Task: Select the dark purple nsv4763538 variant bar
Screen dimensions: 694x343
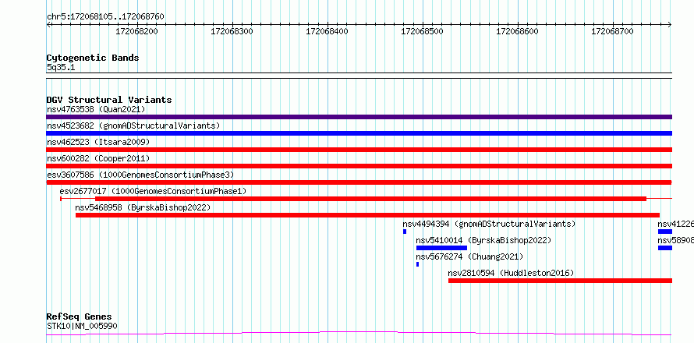Action: click(359, 117)
